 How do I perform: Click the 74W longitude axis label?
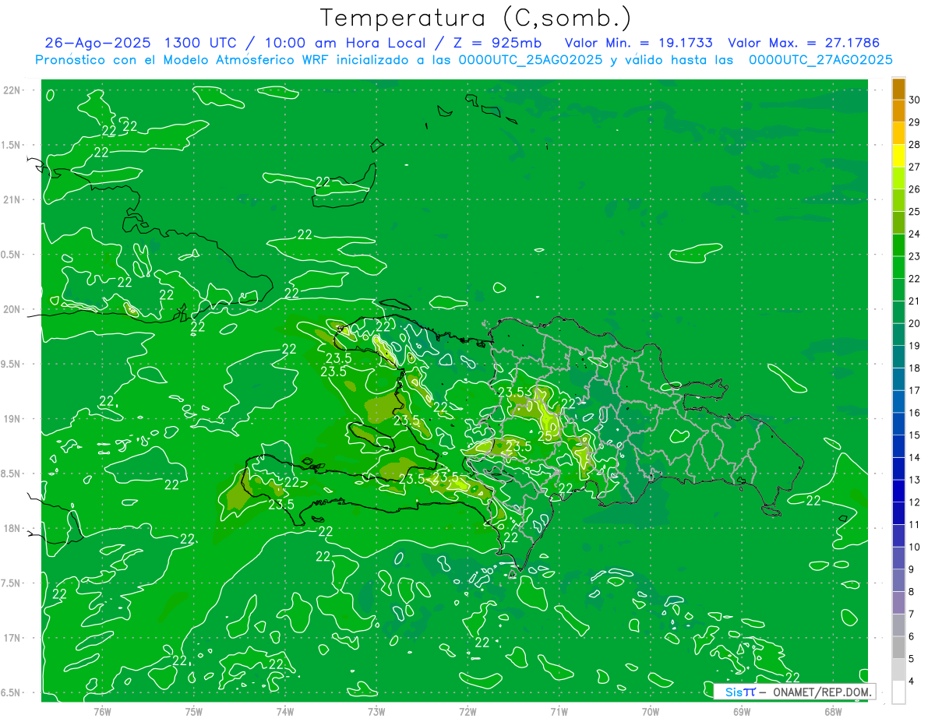pyautogui.click(x=285, y=711)
